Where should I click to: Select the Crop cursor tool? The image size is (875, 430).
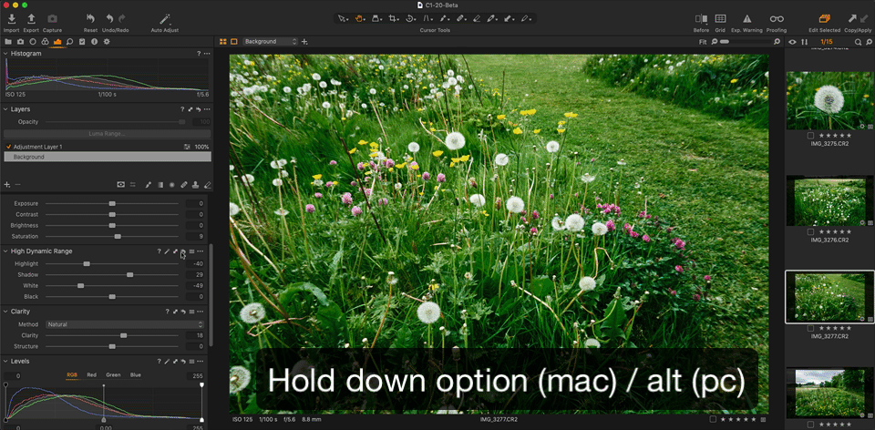tap(393, 18)
